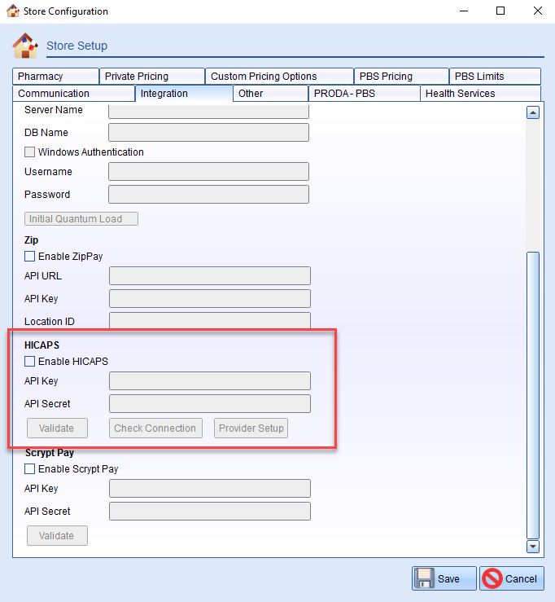Click the DB Name input field
This screenshot has width=555, height=602.
[x=208, y=133]
